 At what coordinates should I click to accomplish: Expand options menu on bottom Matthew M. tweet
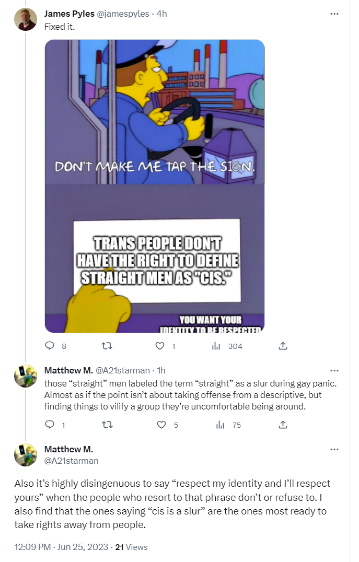[334, 449]
